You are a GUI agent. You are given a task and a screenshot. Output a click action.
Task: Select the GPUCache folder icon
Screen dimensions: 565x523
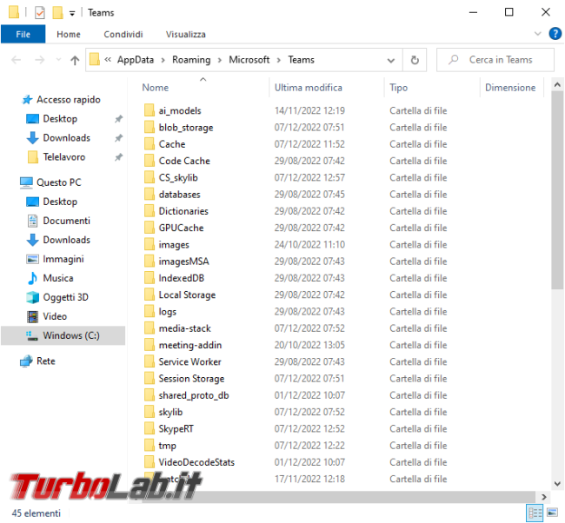150,228
